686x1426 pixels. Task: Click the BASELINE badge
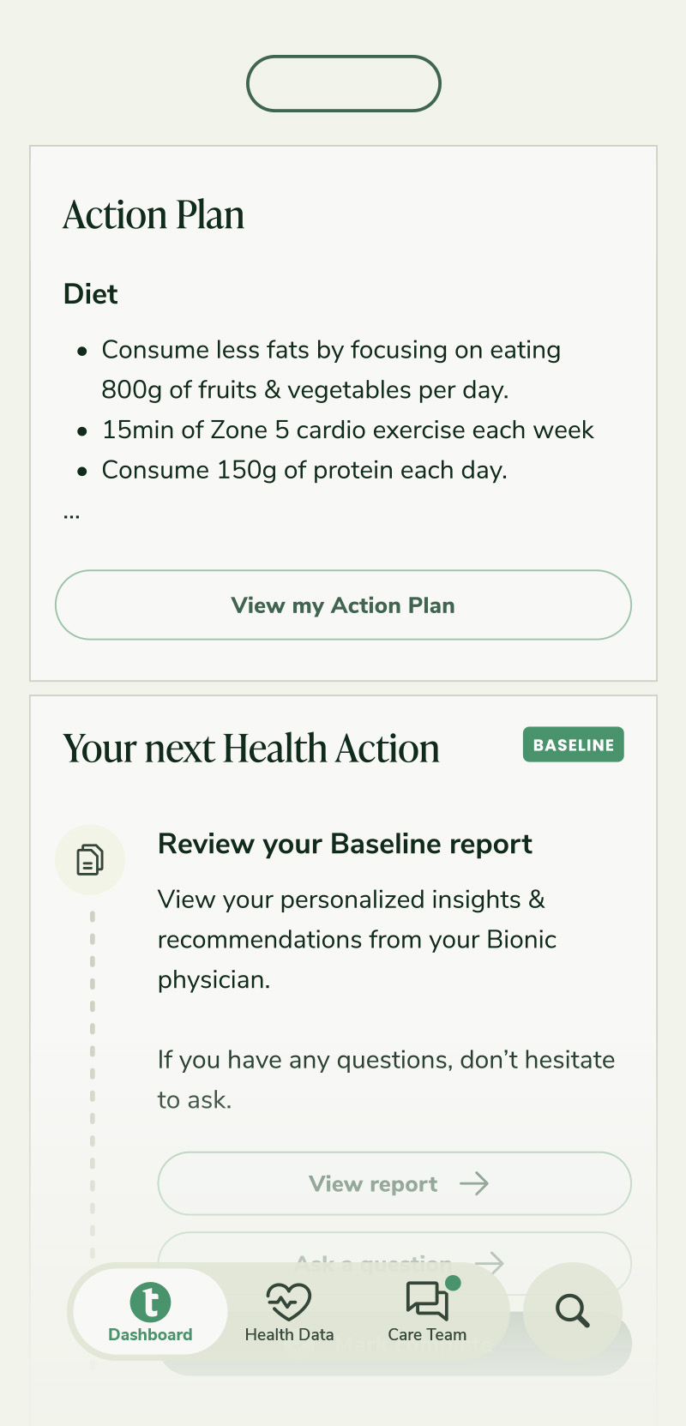point(573,745)
